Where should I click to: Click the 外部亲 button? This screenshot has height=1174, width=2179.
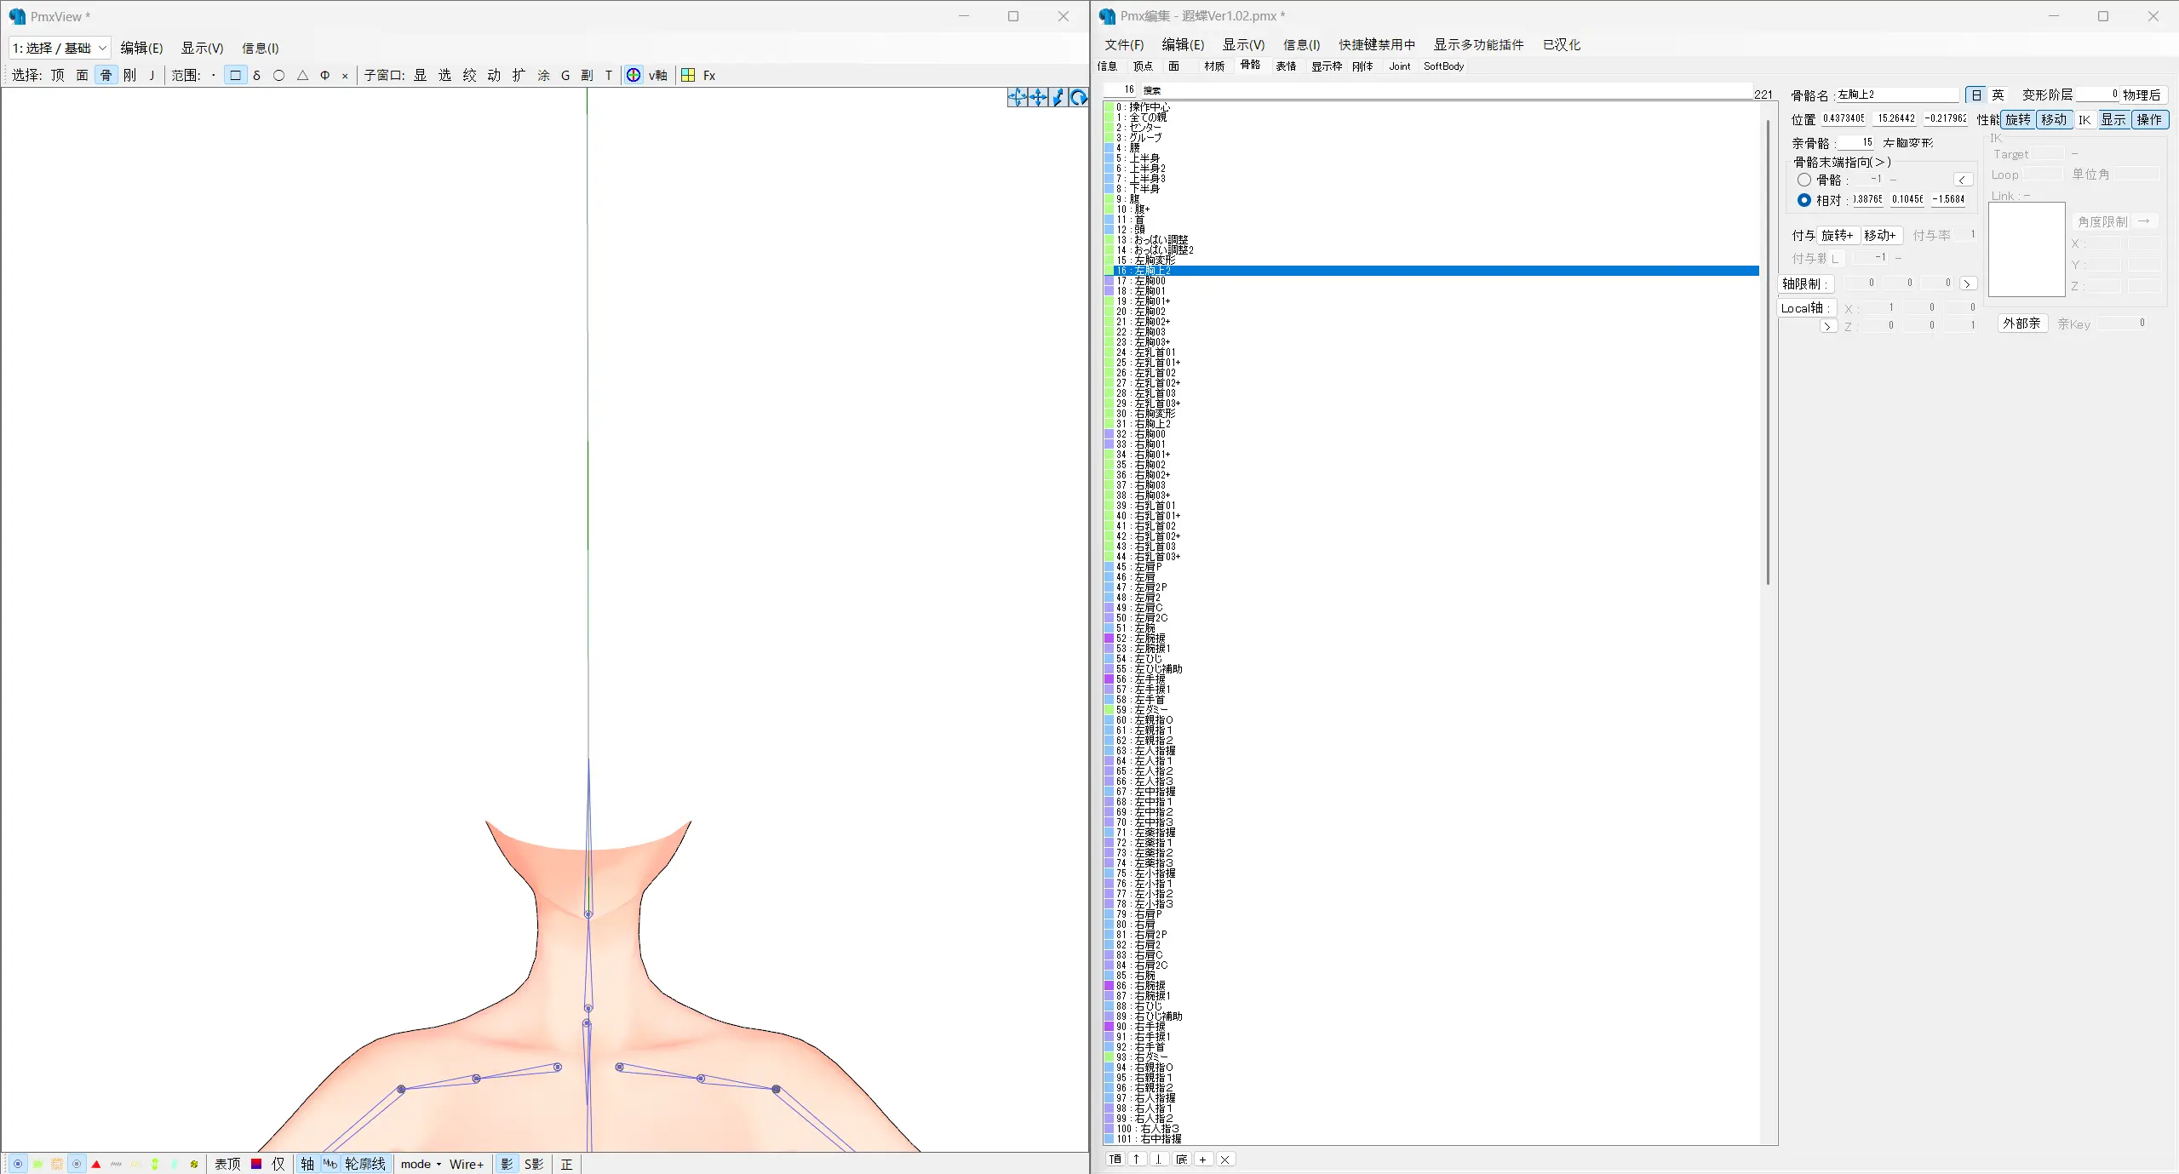click(x=2021, y=324)
